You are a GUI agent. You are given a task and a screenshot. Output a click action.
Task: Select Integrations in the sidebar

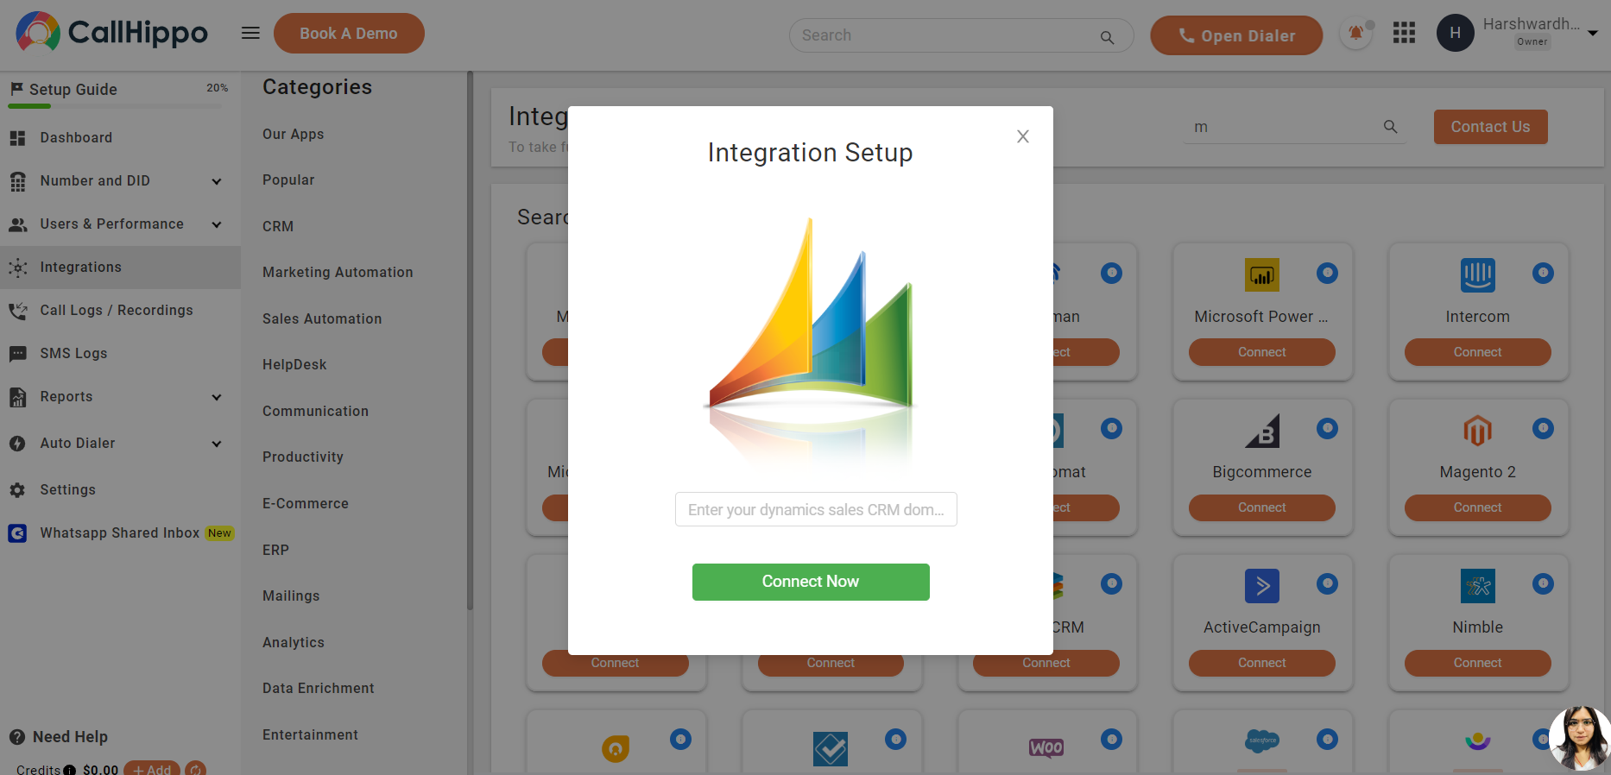120,268
